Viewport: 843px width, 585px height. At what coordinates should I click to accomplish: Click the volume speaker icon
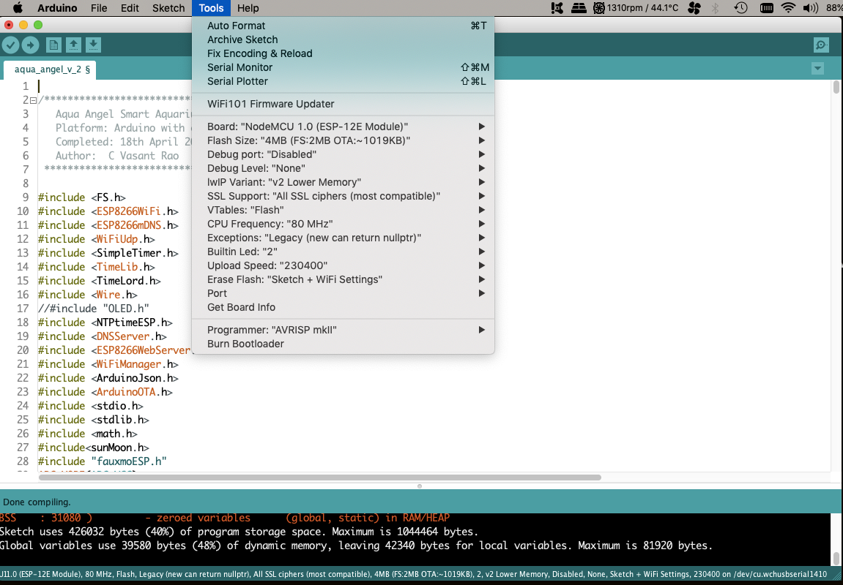click(x=810, y=8)
